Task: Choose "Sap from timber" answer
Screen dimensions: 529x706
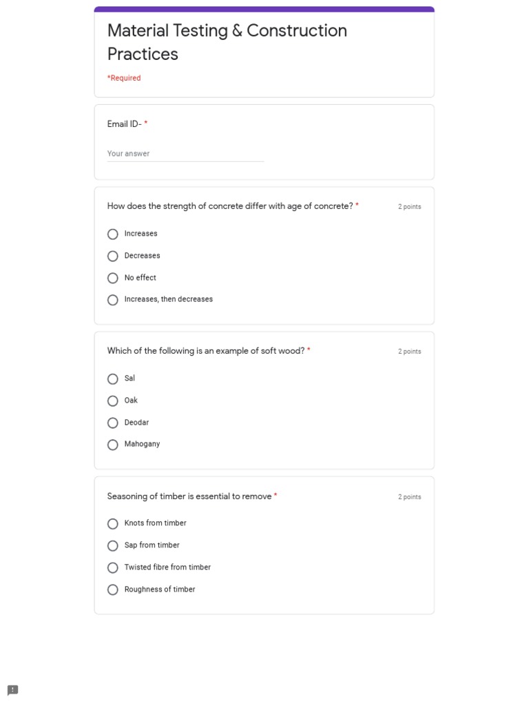Action: (113, 546)
